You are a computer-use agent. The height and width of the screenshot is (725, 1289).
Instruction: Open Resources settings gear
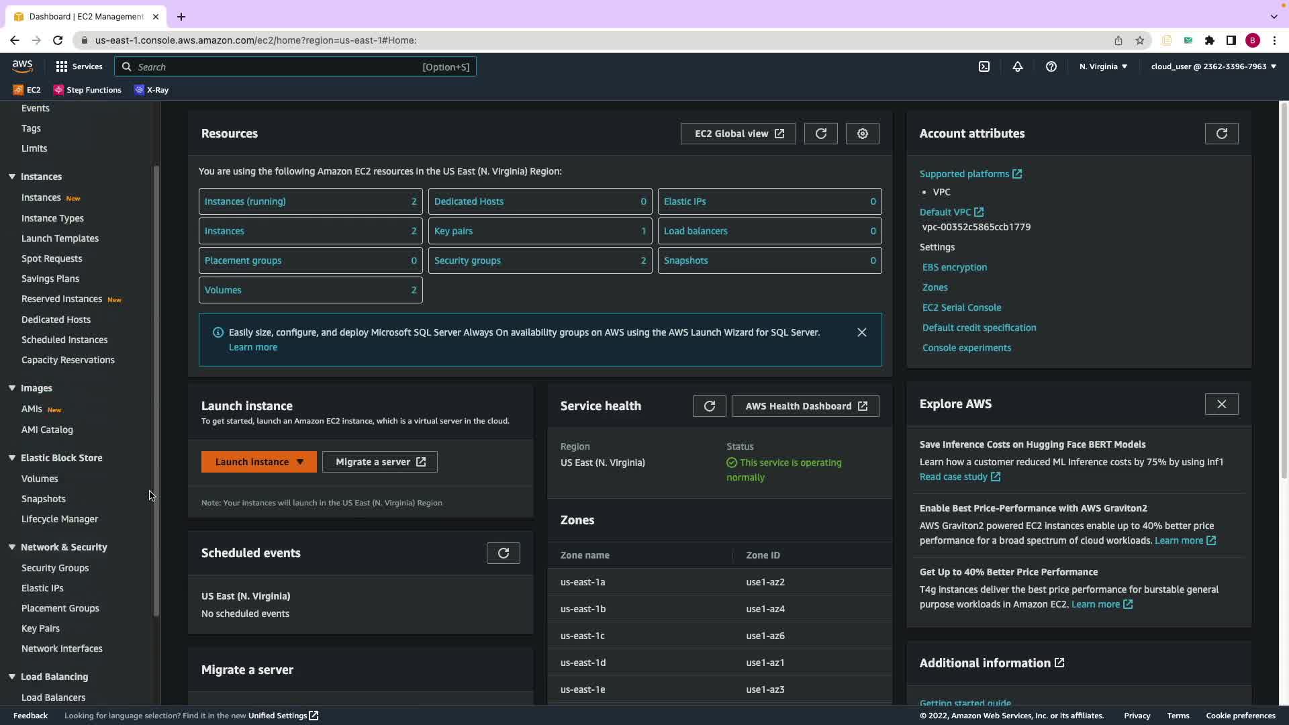tap(862, 134)
